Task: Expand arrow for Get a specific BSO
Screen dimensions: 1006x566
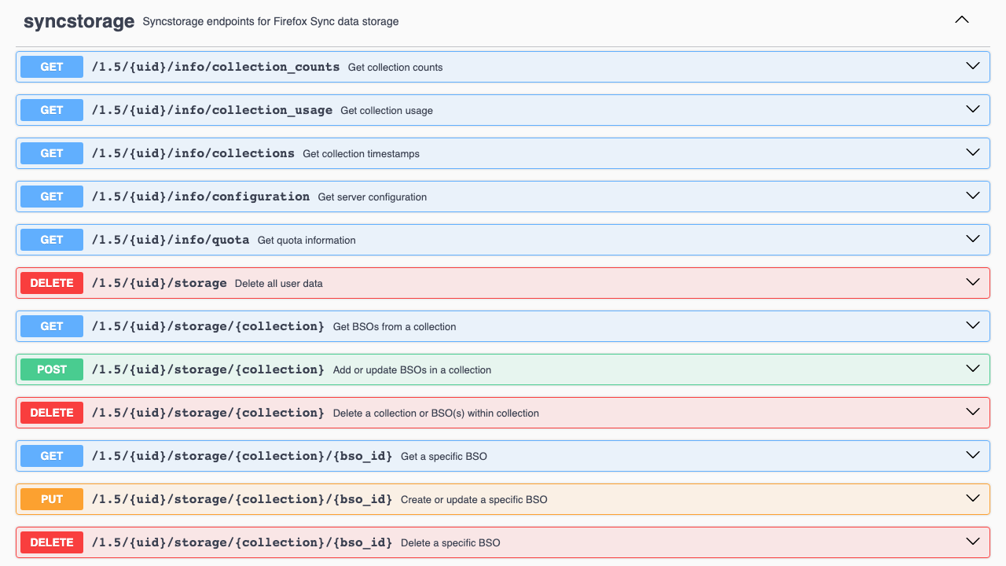Action: [973, 455]
